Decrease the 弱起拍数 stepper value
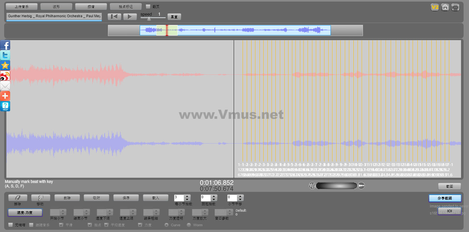 pyautogui.click(x=214, y=199)
